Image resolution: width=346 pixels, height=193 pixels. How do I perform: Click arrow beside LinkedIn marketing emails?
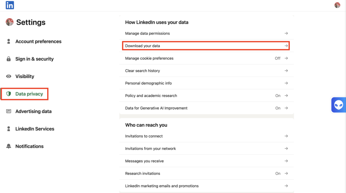pos(286,186)
